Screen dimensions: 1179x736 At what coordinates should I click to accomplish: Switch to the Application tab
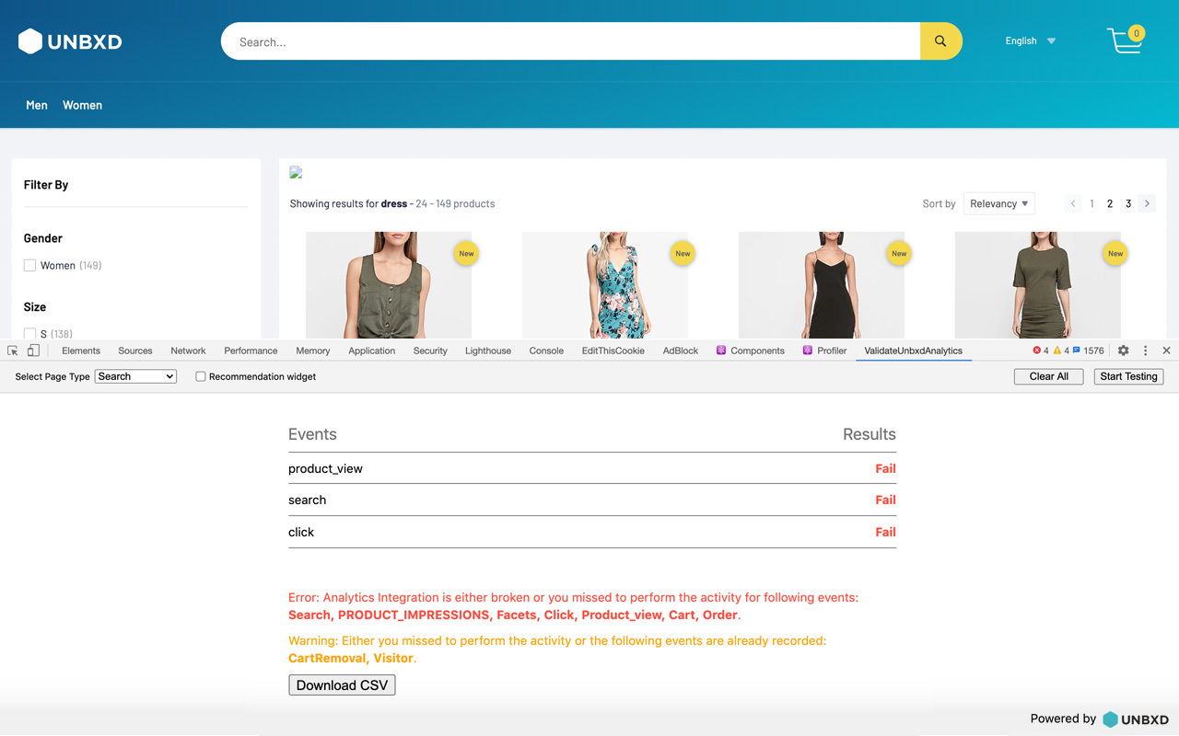point(372,351)
